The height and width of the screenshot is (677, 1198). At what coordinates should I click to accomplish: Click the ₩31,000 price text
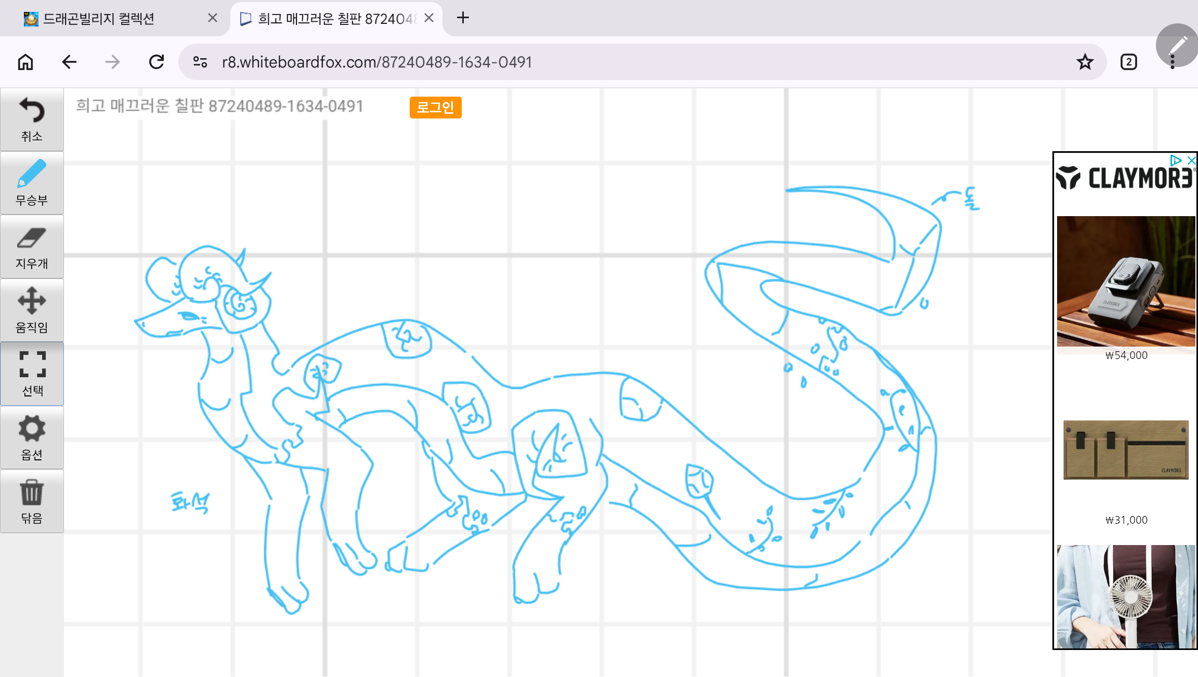1126,520
